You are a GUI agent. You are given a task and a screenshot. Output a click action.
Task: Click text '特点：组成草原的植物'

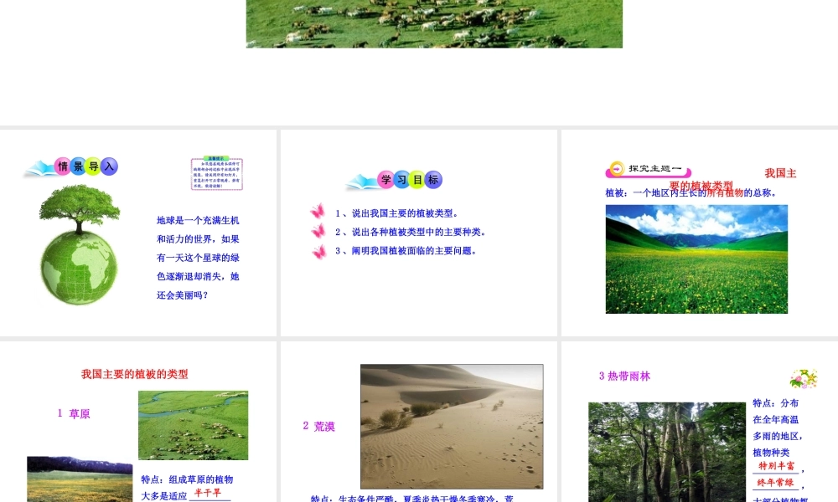pos(187,479)
